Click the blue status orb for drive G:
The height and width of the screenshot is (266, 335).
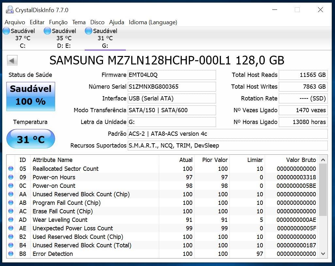tap(89, 31)
